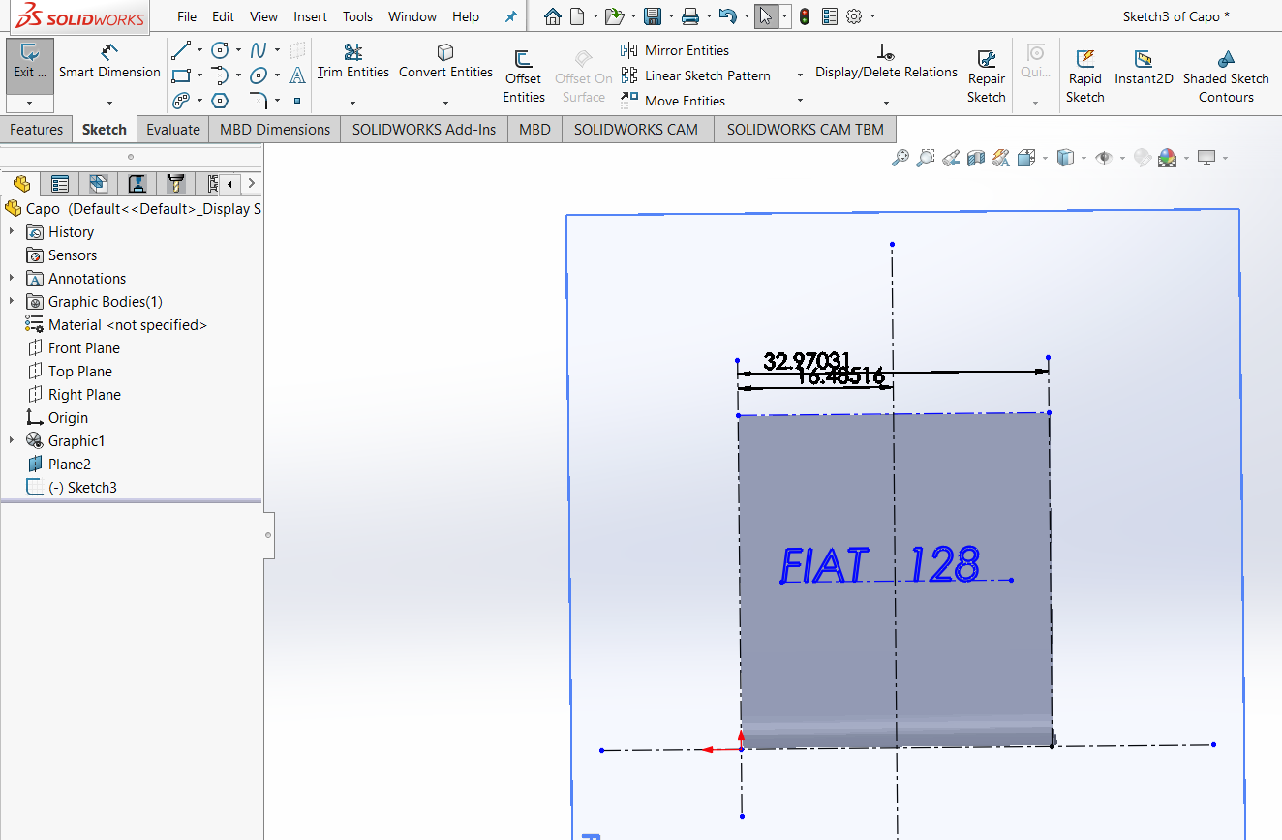Click Mirror Entities
The width and height of the screenshot is (1282, 840).
[676, 50]
